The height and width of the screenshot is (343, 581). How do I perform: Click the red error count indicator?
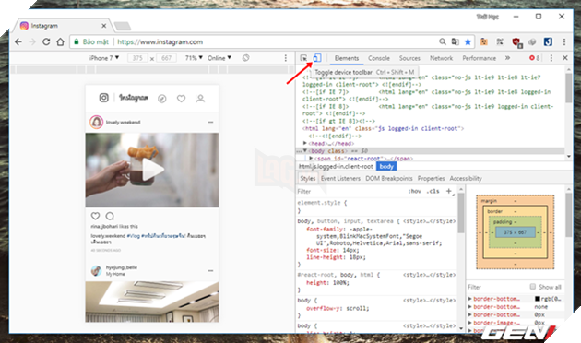pos(534,58)
